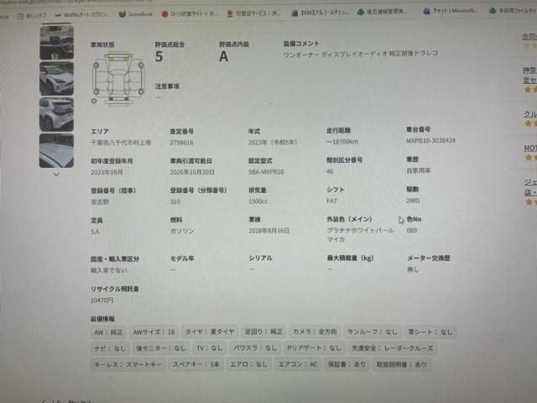Click the inspection date 2028年8月16日
Image resolution: width=537 pixels, height=403 pixels.
tap(268, 231)
